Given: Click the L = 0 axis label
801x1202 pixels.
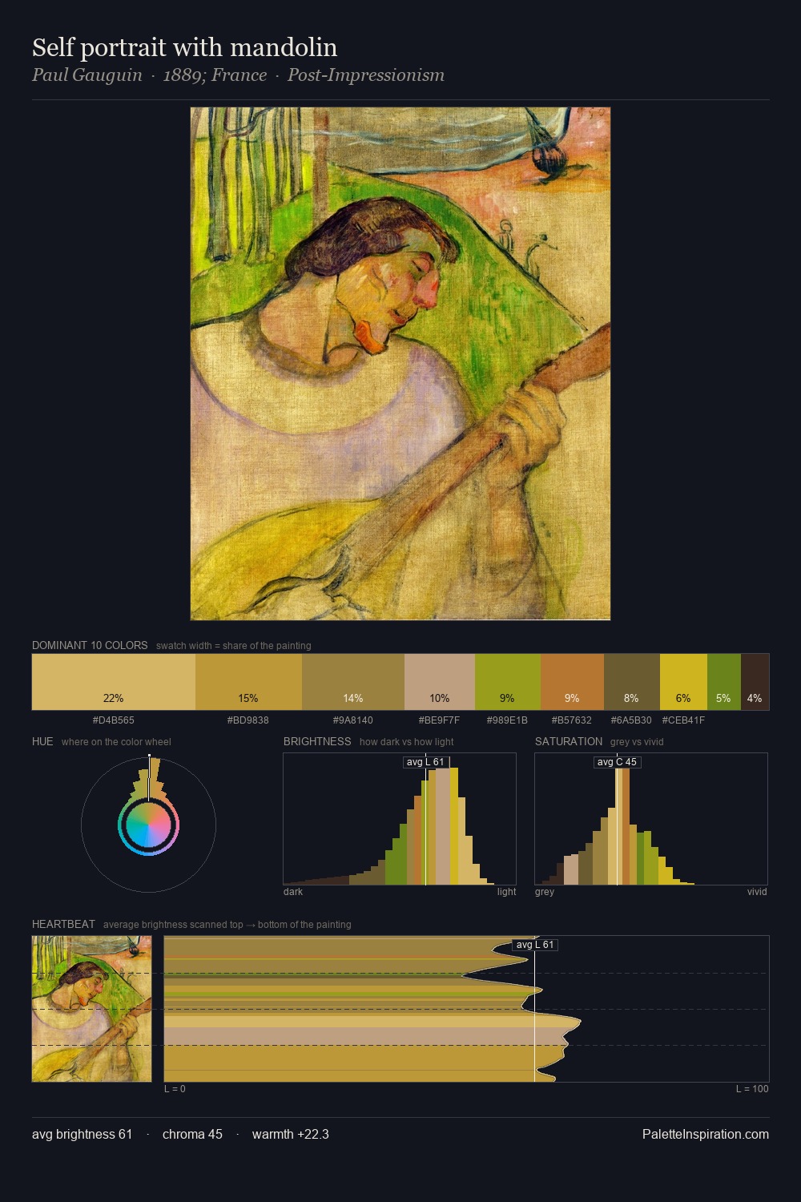Looking at the screenshot, I should [175, 1089].
